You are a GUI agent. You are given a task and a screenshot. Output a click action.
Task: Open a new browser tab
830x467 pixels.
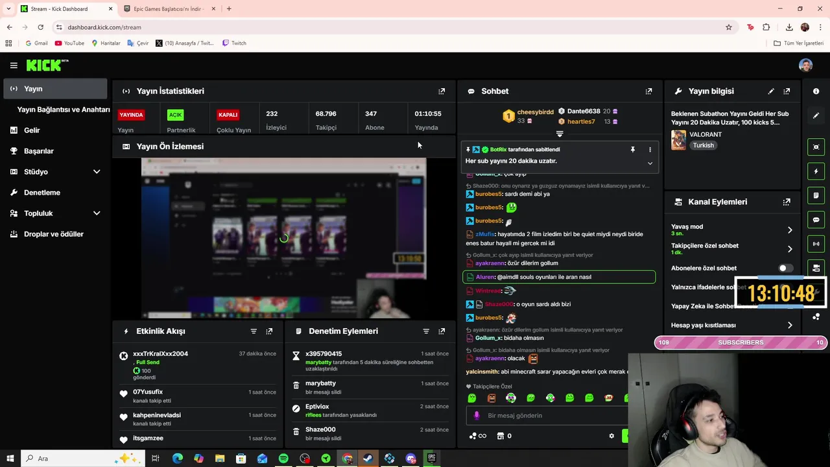click(229, 9)
